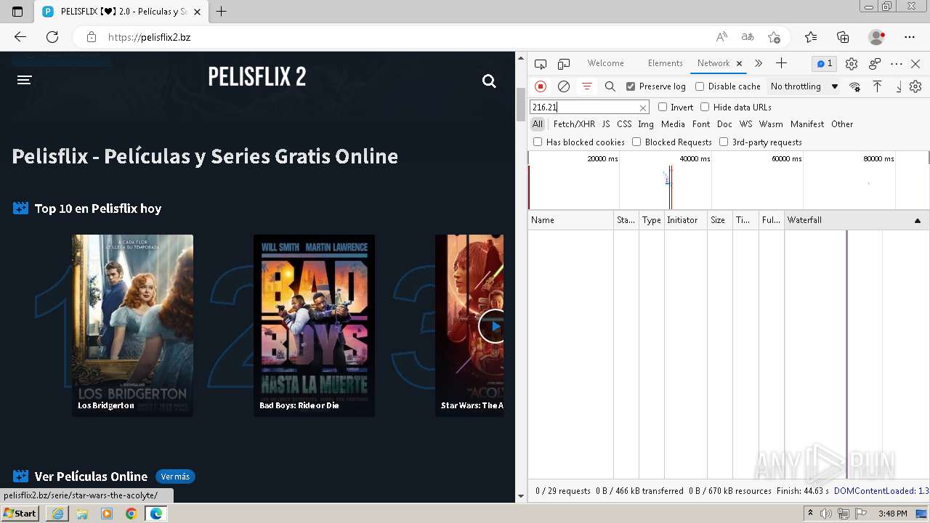Add a new DevTools tool tab
This screenshot has width=930, height=523.
point(781,63)
